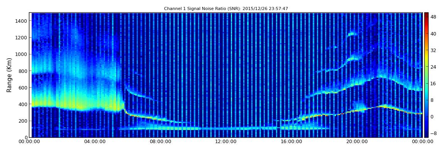Click the 08:00:00 time tick label
444x157 pixels.
click(160, 142)
